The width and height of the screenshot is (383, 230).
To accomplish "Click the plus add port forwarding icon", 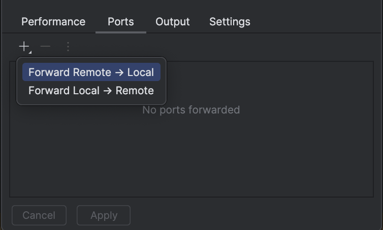I will (24, 47).
